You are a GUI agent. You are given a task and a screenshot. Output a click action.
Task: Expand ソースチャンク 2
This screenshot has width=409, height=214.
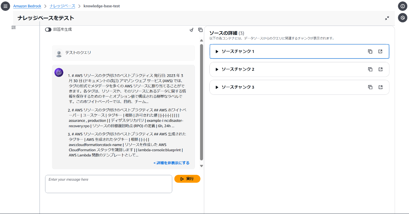tap(217, 69)
